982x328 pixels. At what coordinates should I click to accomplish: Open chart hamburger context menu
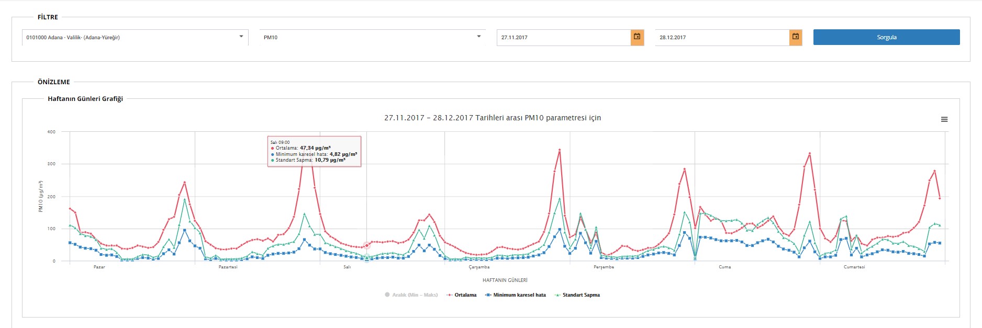tap(944, 120)
